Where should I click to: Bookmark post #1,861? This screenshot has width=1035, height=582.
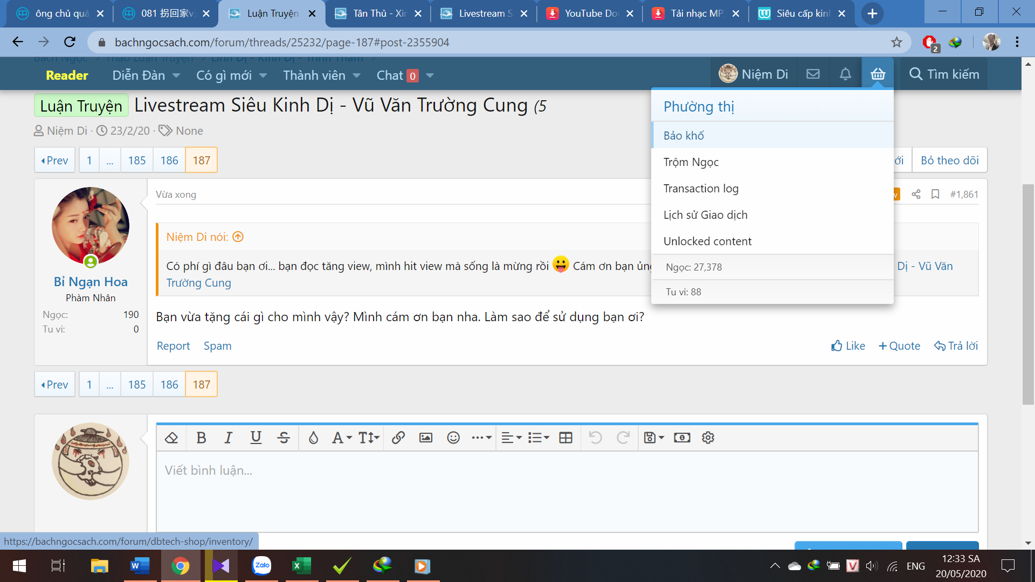coord(935,194)
